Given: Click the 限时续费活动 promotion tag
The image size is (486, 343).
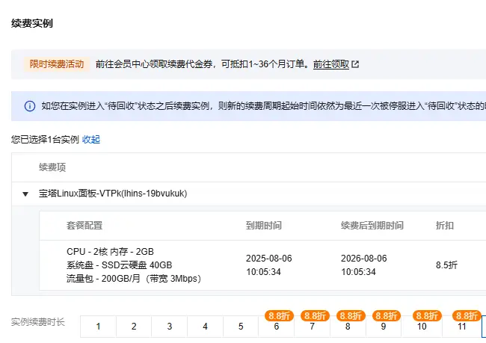Looking at the screenshot, I should (x=56, y=64).
